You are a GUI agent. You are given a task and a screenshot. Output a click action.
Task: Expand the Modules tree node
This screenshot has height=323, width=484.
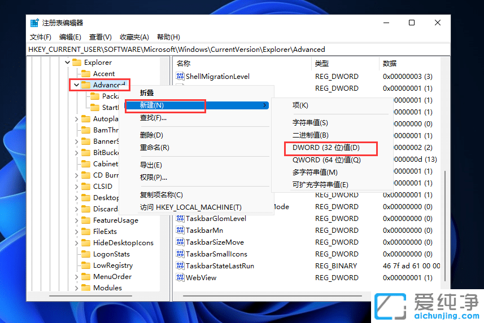77,288
